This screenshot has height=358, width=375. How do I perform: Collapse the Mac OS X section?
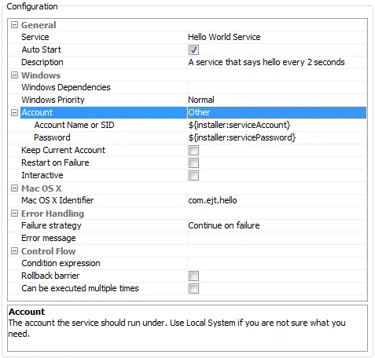(14, 188)
